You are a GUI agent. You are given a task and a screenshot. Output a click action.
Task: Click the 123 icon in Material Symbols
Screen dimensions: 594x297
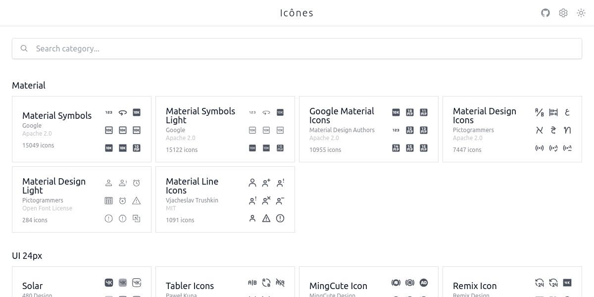click(109, 112)
